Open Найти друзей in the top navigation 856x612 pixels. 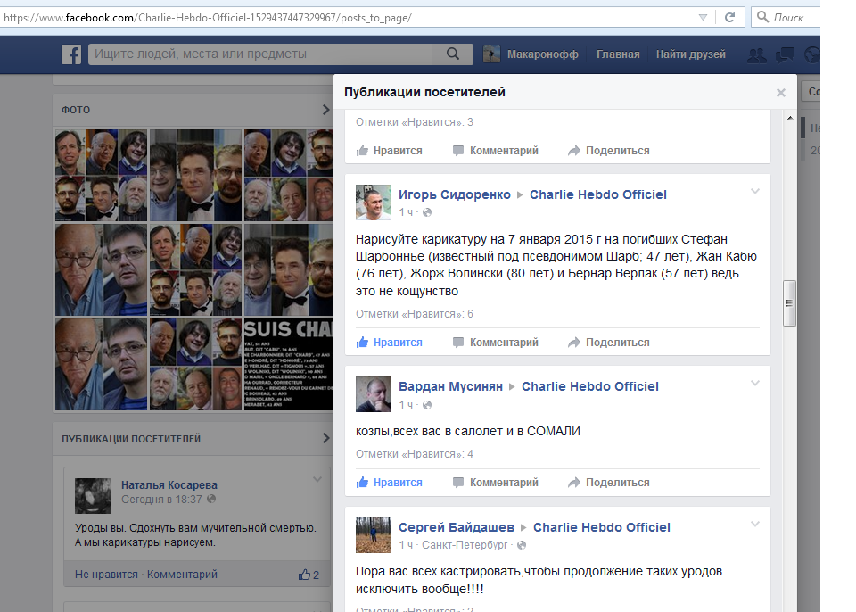690,54
